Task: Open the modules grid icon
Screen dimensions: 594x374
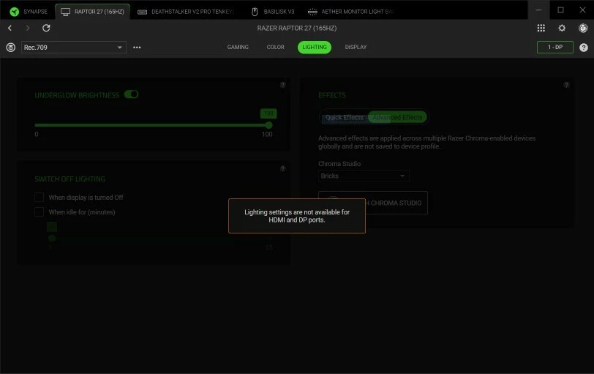Action: point(541,28)
